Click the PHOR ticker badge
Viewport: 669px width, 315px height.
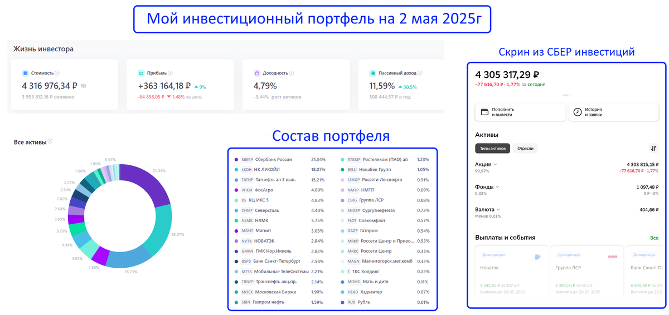[247, 190]
